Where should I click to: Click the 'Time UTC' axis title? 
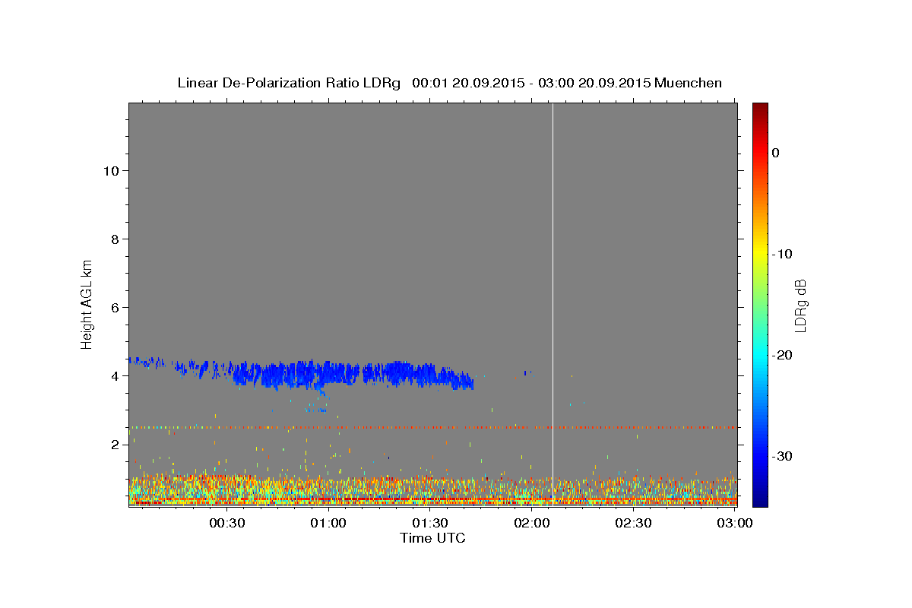(x=432, y=539)
